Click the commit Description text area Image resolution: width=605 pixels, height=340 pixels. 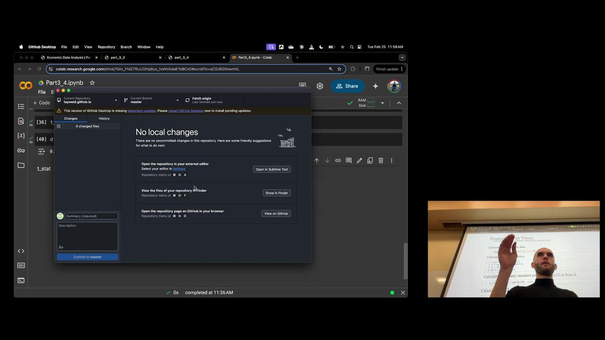click(x=87, y=236)
